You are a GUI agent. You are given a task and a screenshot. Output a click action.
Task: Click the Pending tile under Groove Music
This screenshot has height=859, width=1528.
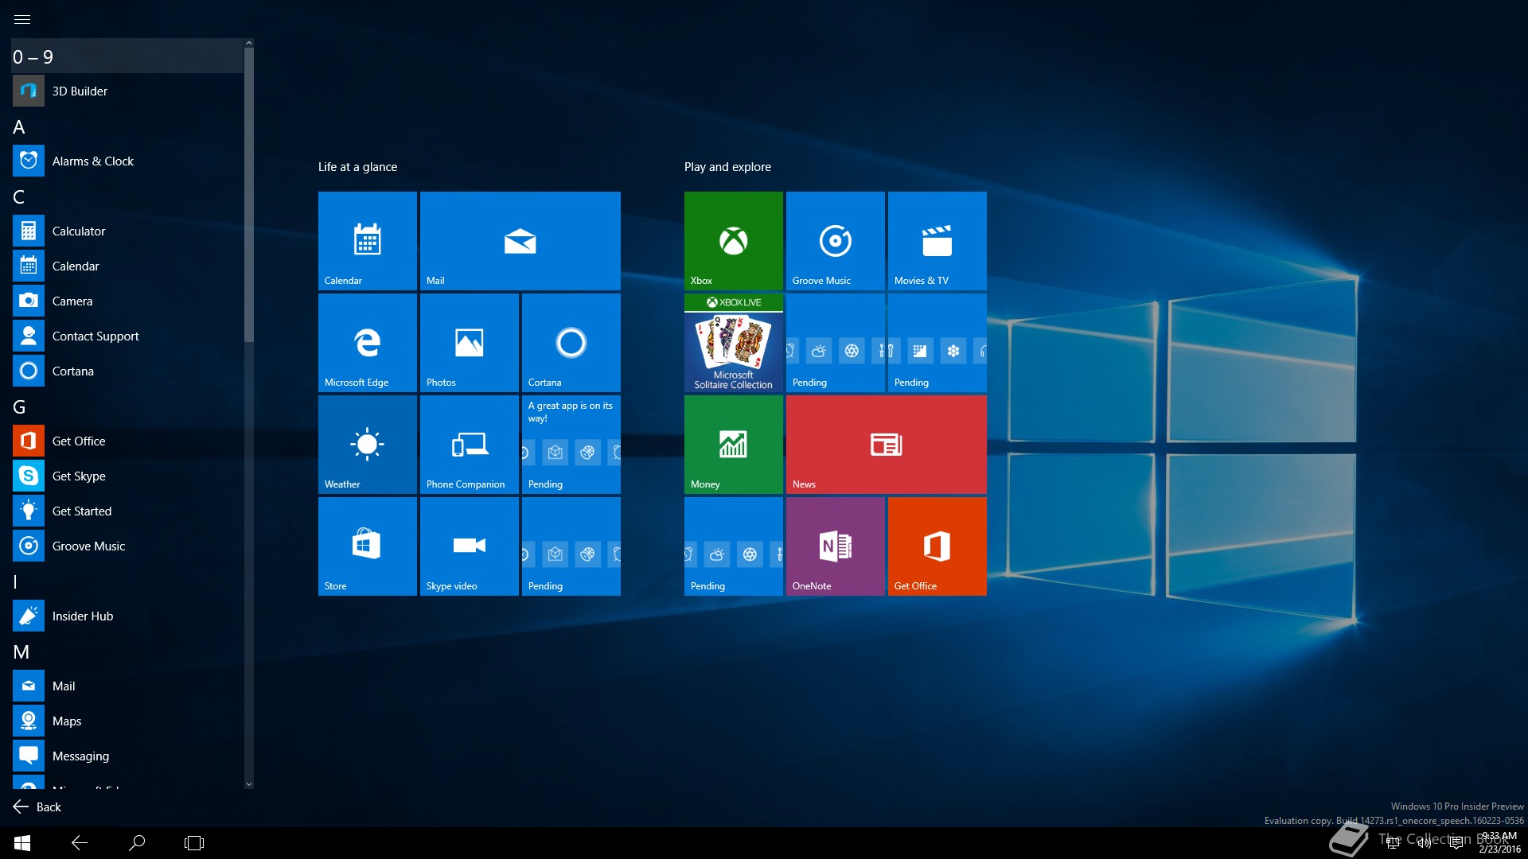pyautogui.click(x=836, y=343)
